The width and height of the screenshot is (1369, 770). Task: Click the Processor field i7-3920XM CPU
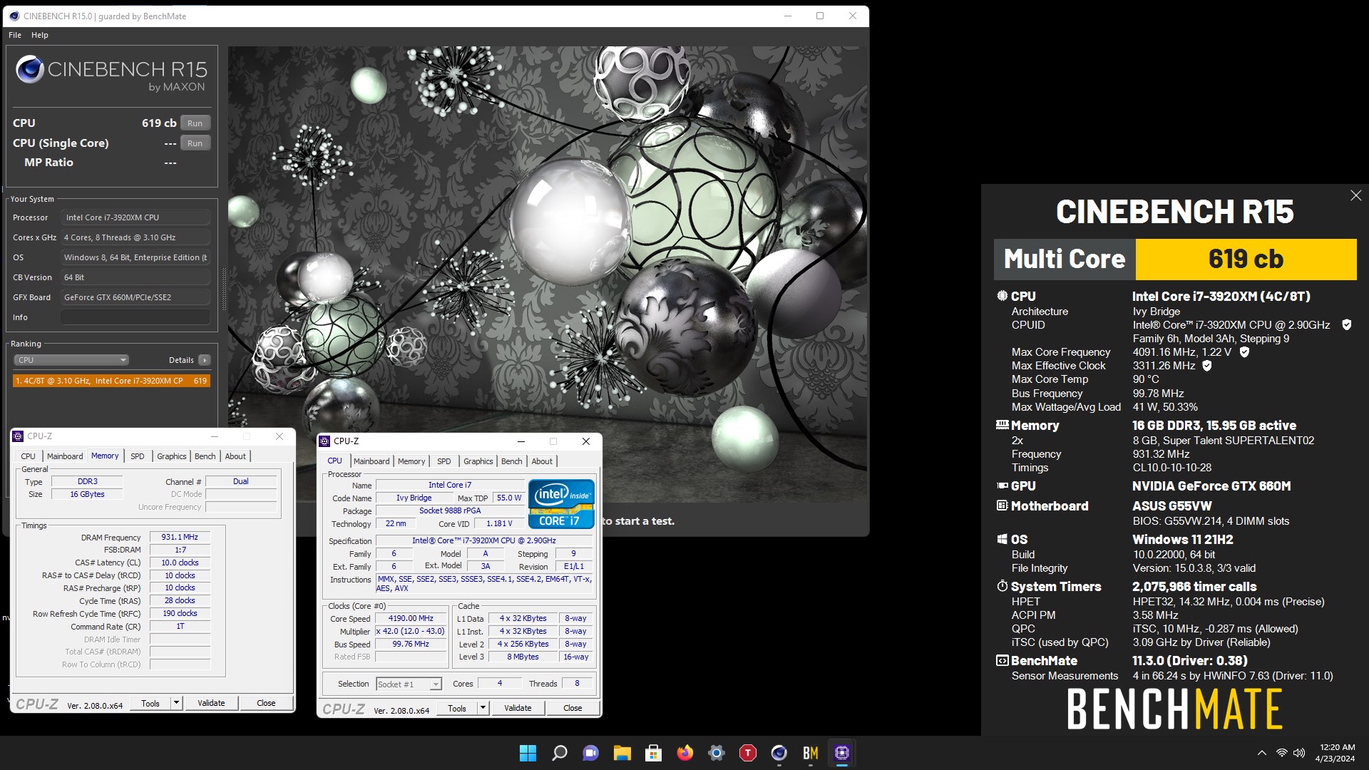pos(135,217)
